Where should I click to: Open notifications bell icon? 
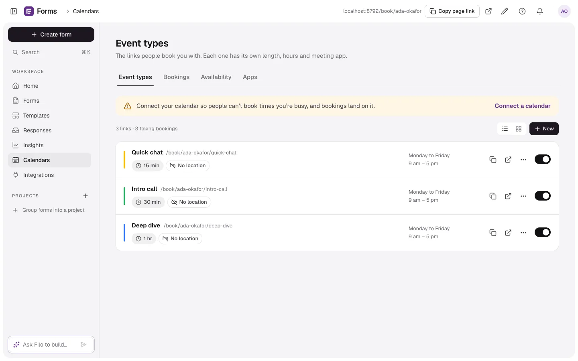pos(540,11)
